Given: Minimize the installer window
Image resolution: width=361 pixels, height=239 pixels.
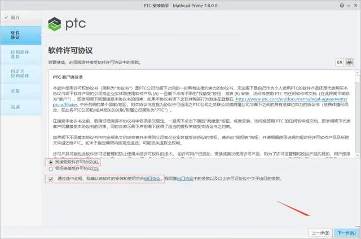Looking at the screenshot, I should 349,6.
